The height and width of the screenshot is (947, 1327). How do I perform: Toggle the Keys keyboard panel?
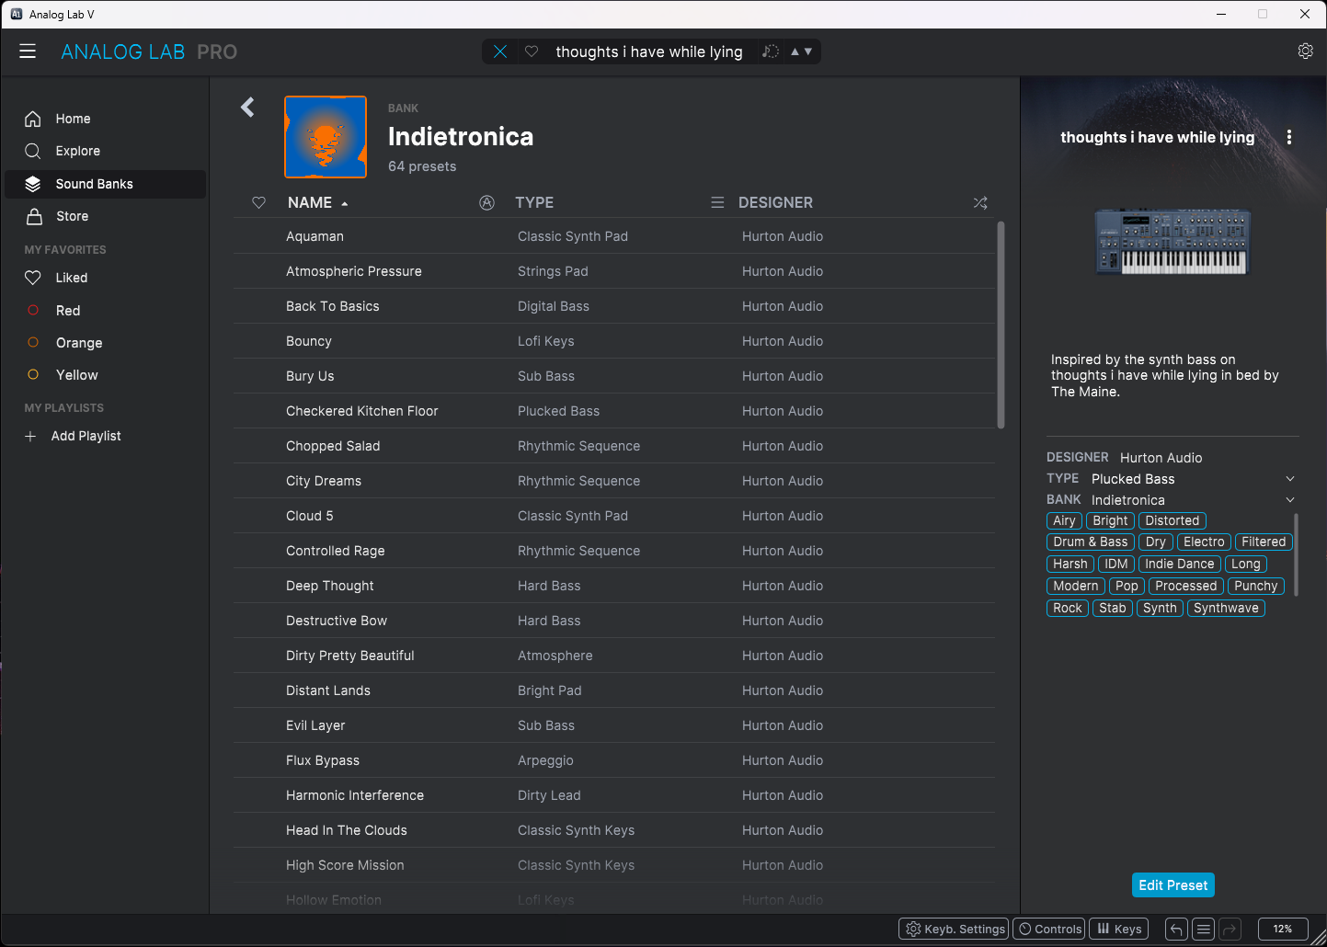[1119, 929]
